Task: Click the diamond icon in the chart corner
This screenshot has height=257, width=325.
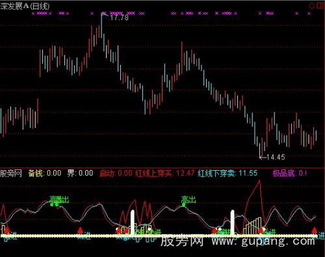Action: click(x=312, y=6)
